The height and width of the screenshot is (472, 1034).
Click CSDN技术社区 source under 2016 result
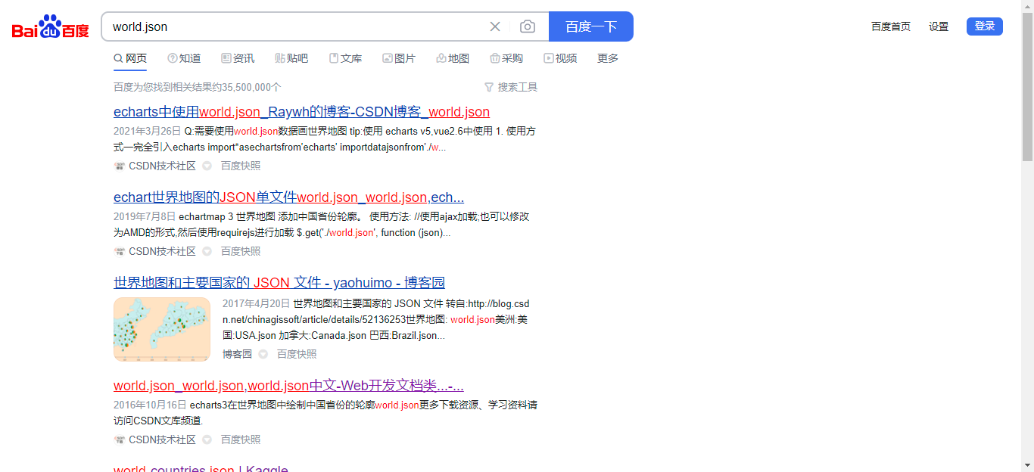162,439
